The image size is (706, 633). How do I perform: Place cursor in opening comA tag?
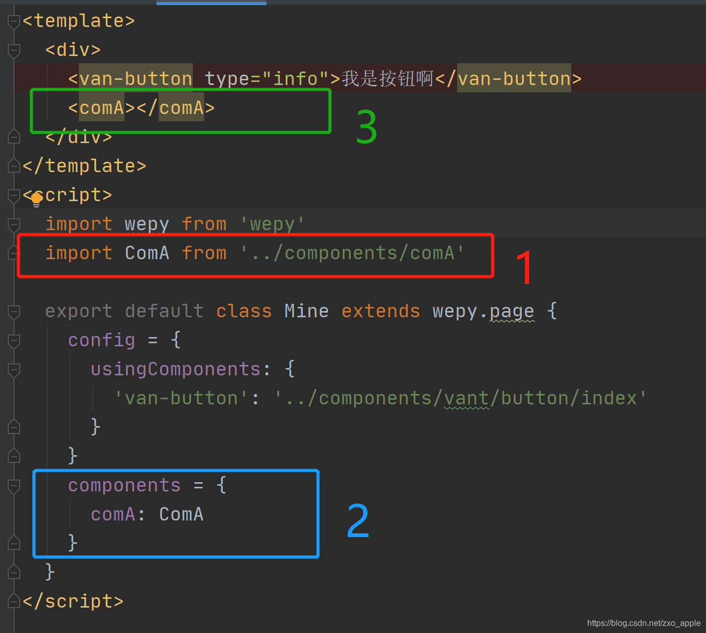102,108
